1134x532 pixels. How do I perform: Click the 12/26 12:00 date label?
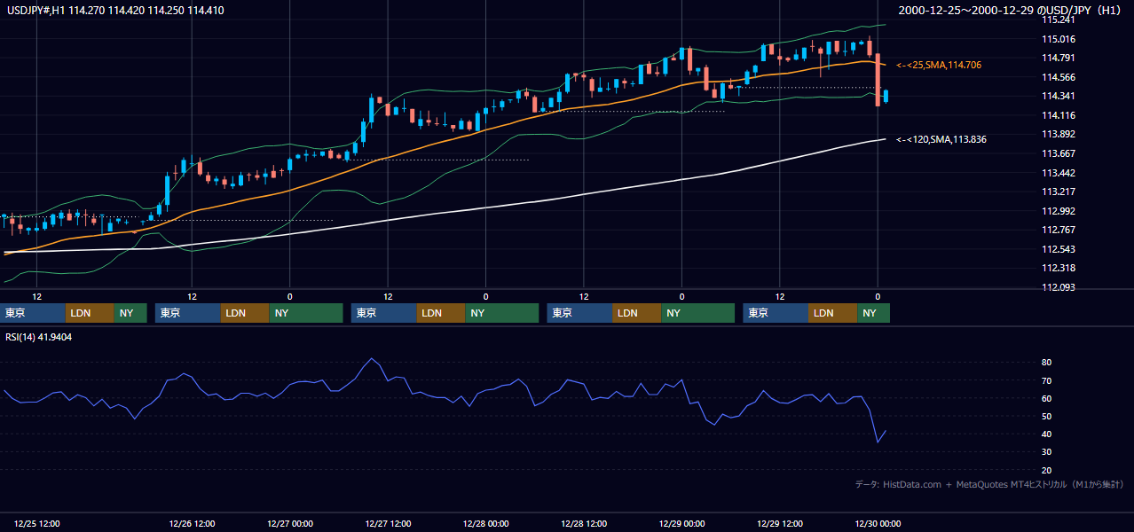tap(192, 523)
